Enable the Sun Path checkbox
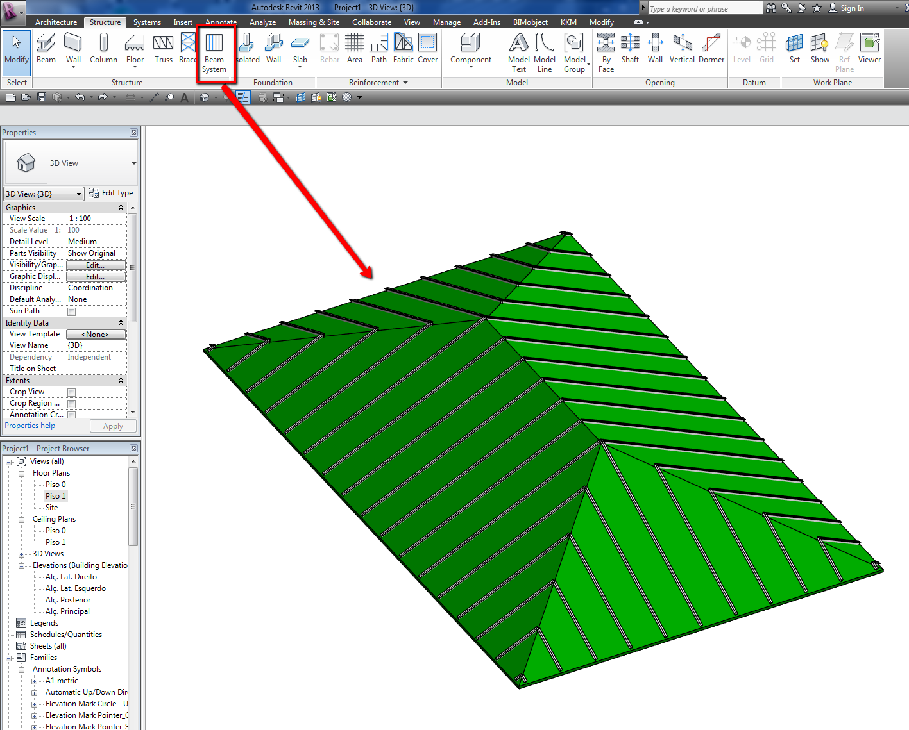The height and width of the screenshot is (730, 909). 72,311
